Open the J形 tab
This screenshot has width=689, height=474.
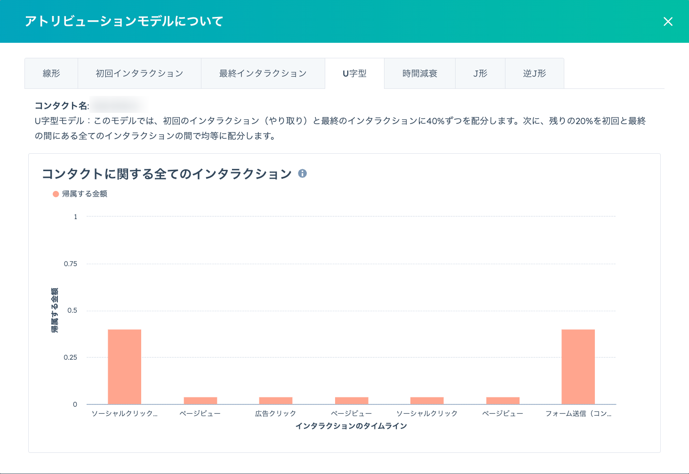pos(480,73)
